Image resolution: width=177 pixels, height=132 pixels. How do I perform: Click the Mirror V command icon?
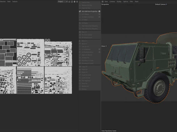(x=80, y=44)
